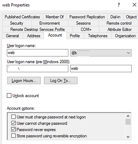Click the User logon name field
Image resolution: width=138 pixels, height=144 pixels.
[x=37, y=53]
